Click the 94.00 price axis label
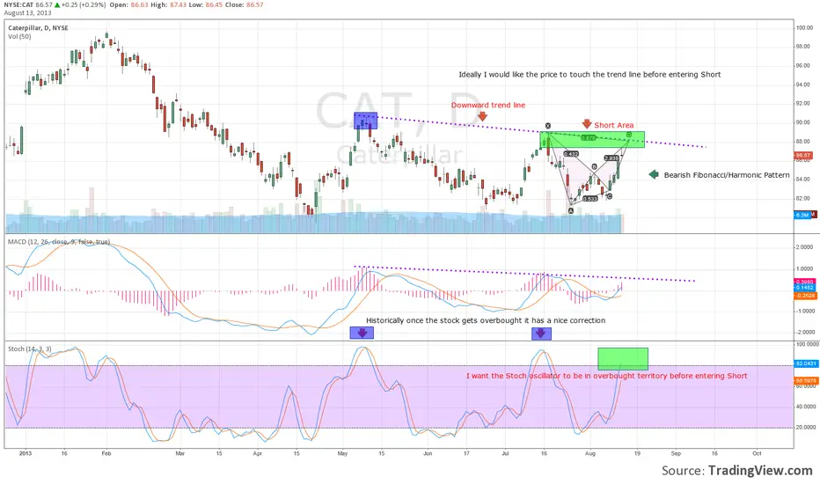This screenshot has width=820, height=484. click(x=804, y=84)
